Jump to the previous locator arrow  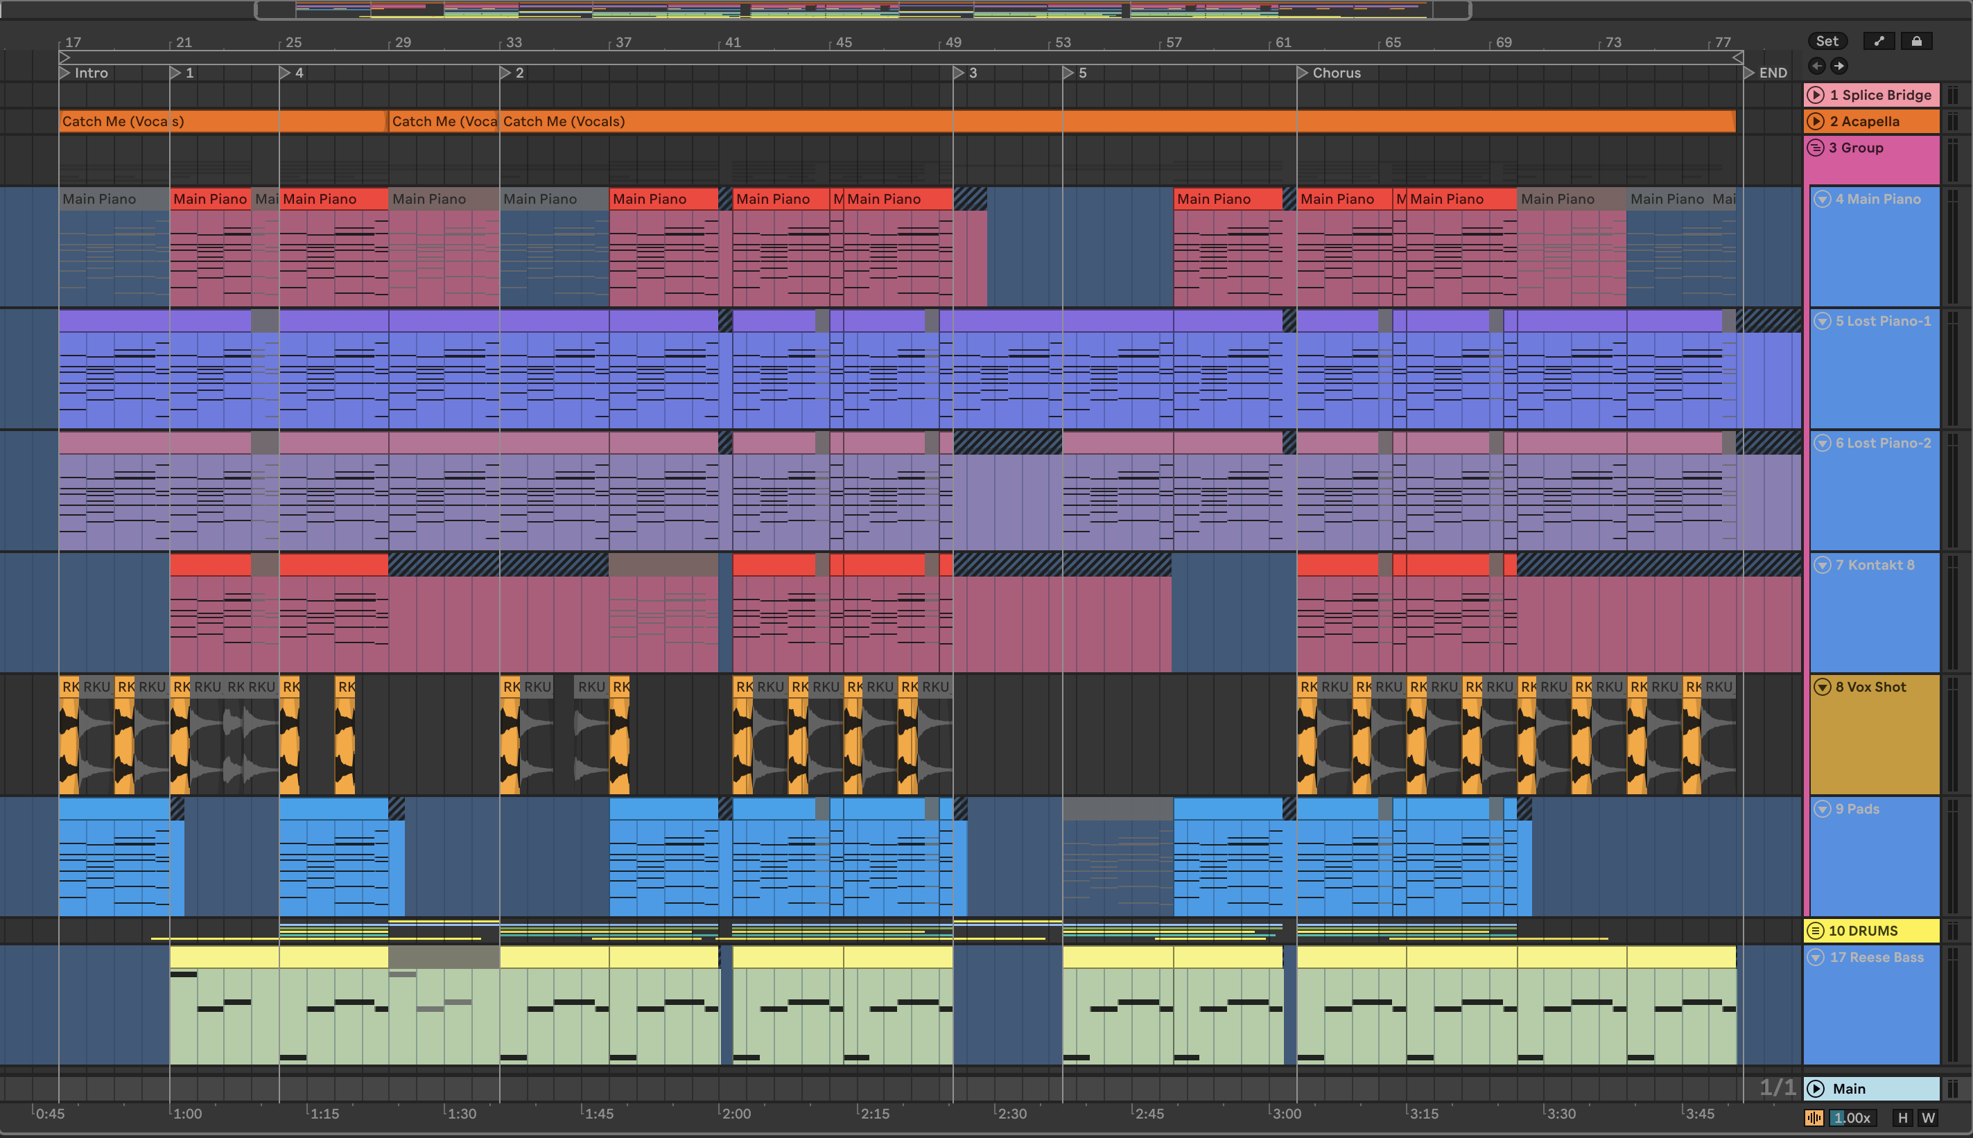[1816, 66]
